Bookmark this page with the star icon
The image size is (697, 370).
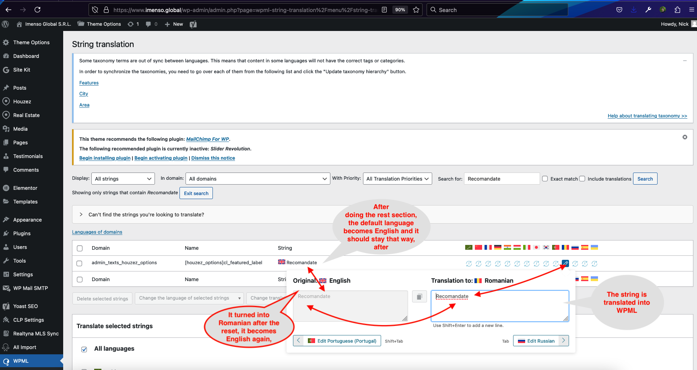tap(416, 10)
